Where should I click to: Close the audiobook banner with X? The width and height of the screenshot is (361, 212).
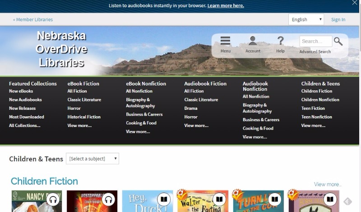pos(355,3)
